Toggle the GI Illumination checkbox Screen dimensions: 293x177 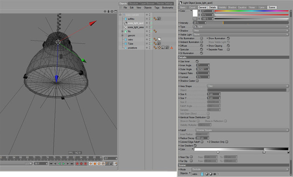pyautogui.click(x=201, y=53)
